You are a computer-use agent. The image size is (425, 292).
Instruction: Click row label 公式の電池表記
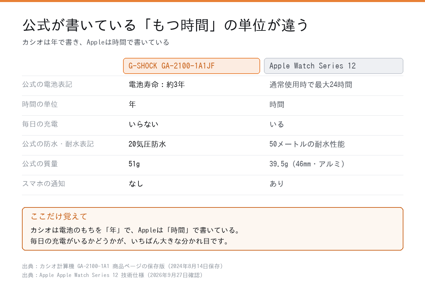47,84
